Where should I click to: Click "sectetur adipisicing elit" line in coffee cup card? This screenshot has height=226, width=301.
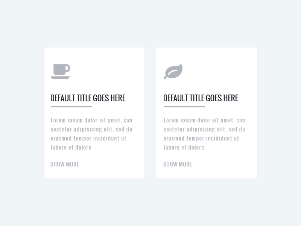(91, 129)
